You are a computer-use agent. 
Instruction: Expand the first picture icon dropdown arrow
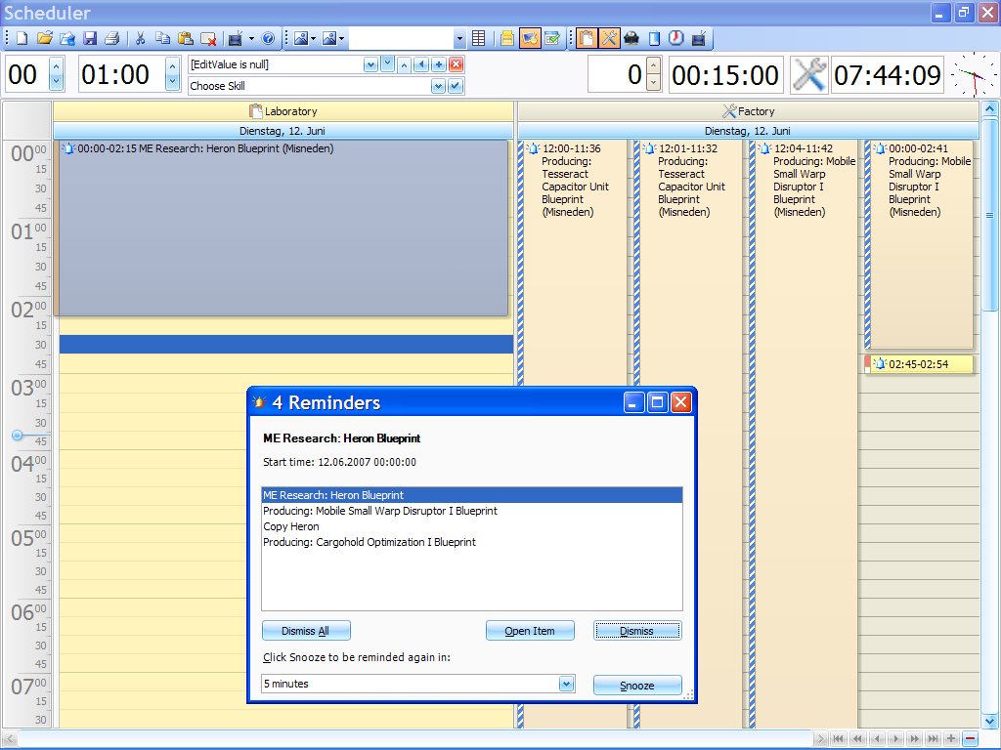[x=314, y=39]
